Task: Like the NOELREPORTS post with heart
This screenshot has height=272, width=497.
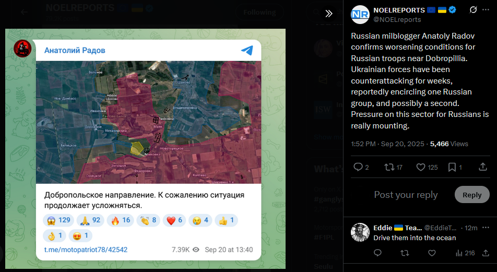Action: pyautogui.click(x=421, y=167)
